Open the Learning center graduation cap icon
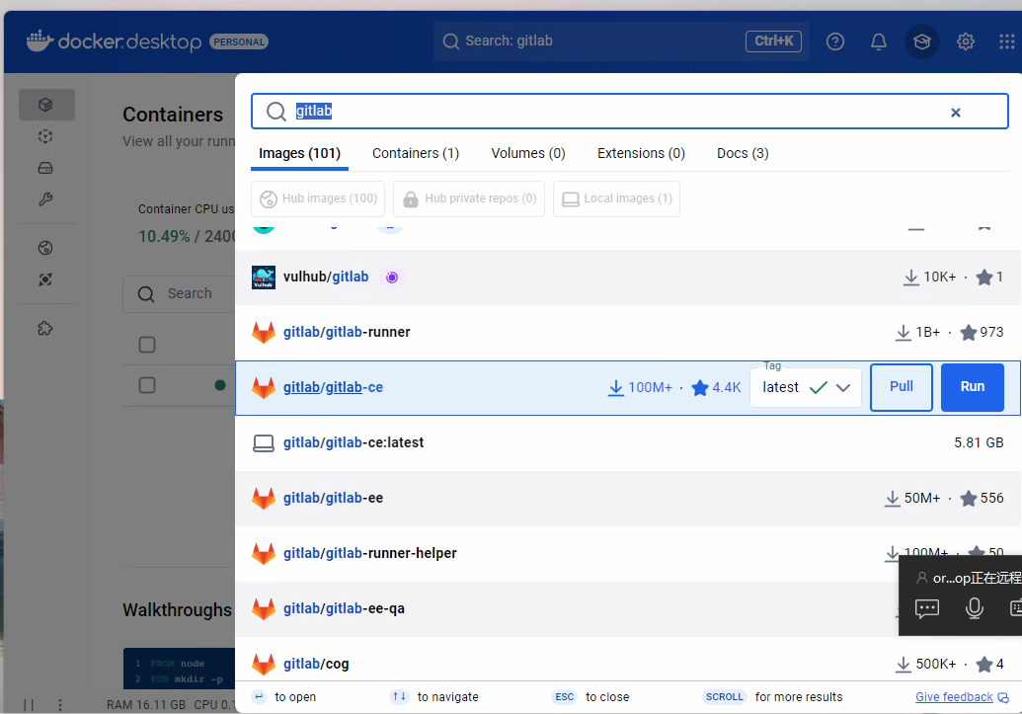Image resolution: width=1022 pixels, height=714 pixels. pos(921,41)
